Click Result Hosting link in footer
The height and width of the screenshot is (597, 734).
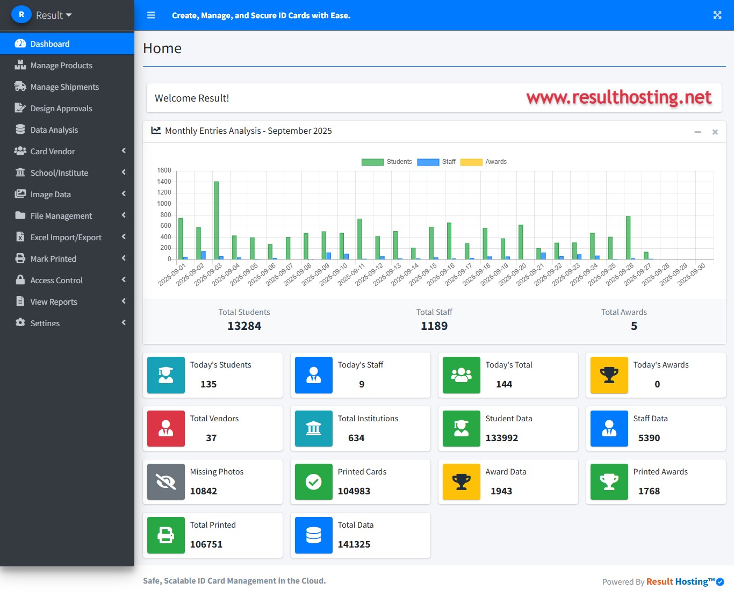[680, 581]
